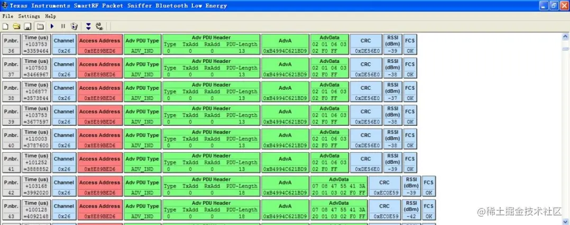Start packet capture with the play button
The image size is (570, 225).
click(52, 26)
